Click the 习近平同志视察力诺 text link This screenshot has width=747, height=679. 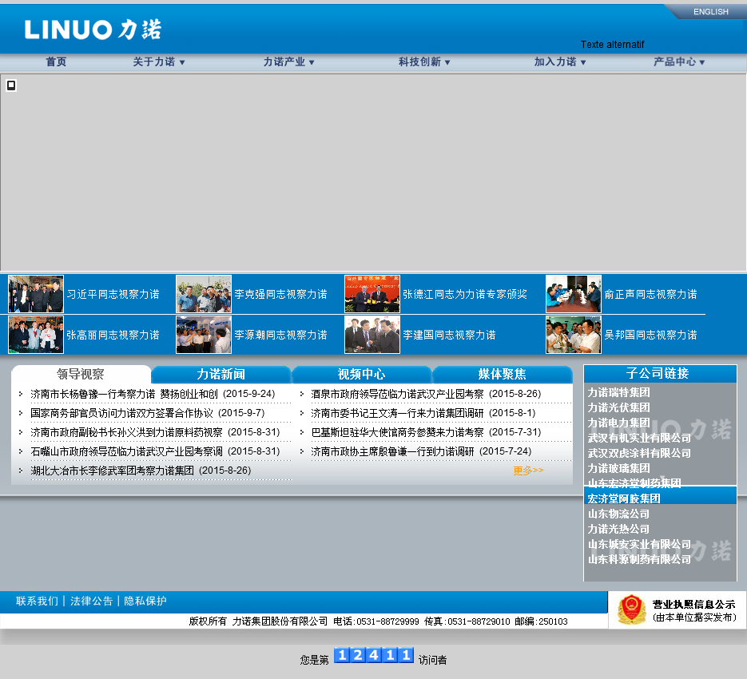tap(113, 294)
